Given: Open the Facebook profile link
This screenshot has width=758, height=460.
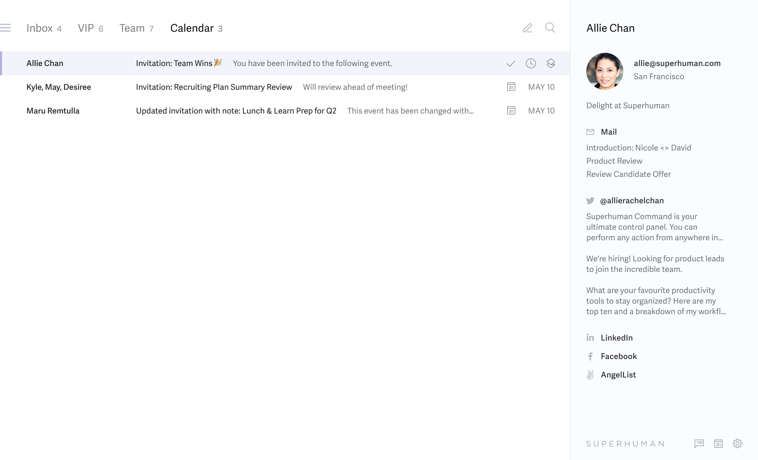Looking at the screenshot, I should coord(618,356).
